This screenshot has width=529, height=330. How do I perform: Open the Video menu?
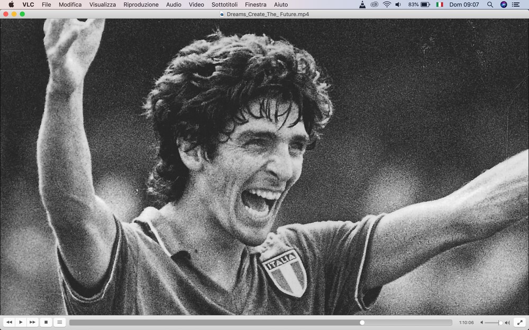coord(196,4)
